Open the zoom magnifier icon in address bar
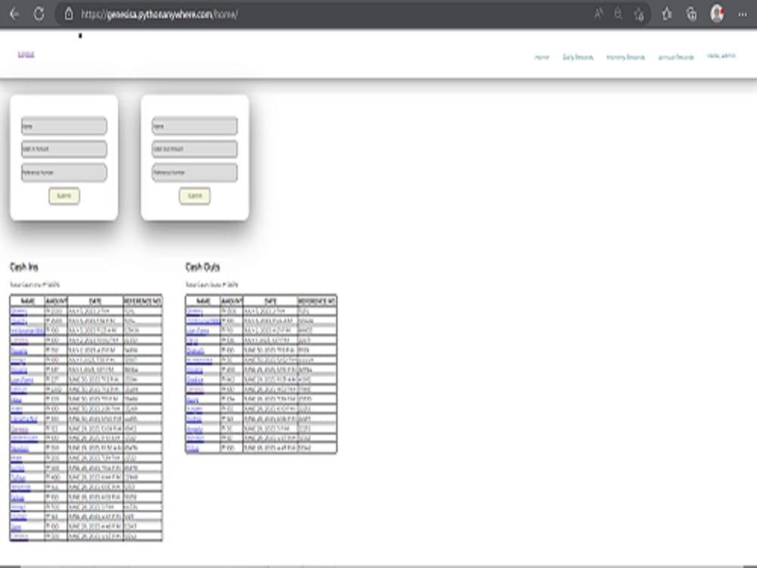The width and height of the screenshot is (757, 568). coord(618,14)
